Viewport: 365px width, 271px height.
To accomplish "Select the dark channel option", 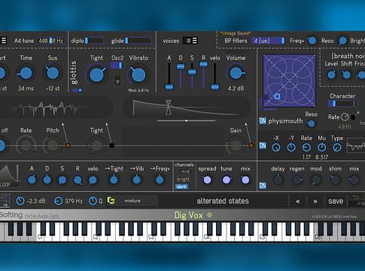I will [181, 187].
